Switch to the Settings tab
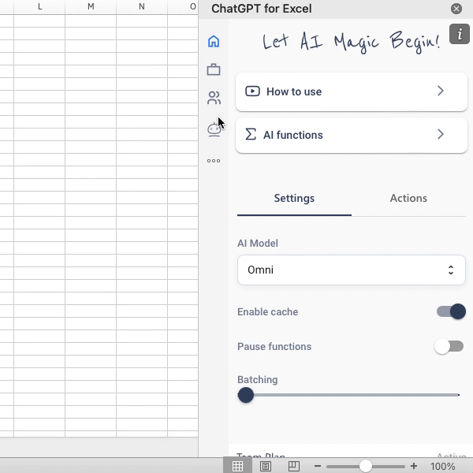Image resolution: width=473 pixels, height=473 pixels. [294, 198]
